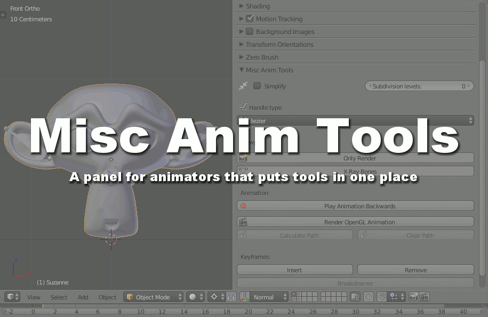Click the OpenGL render image camera icon
Viewport: 488px width, 317px height.
(x=414, y=297)
